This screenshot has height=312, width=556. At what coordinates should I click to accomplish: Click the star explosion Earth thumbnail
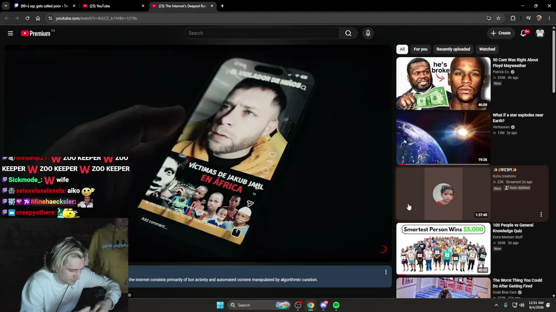pyautogui.click(x=443, y=138)
